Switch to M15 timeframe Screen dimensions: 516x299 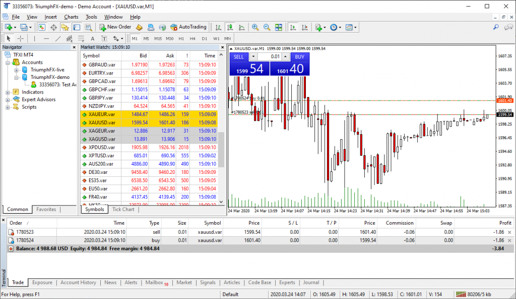(158, 38)
